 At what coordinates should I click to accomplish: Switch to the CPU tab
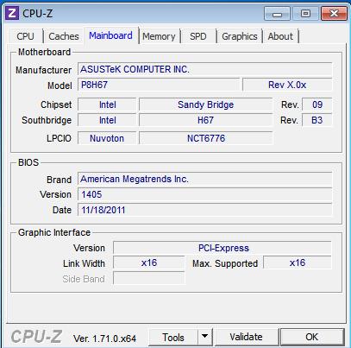click(25, 36)
